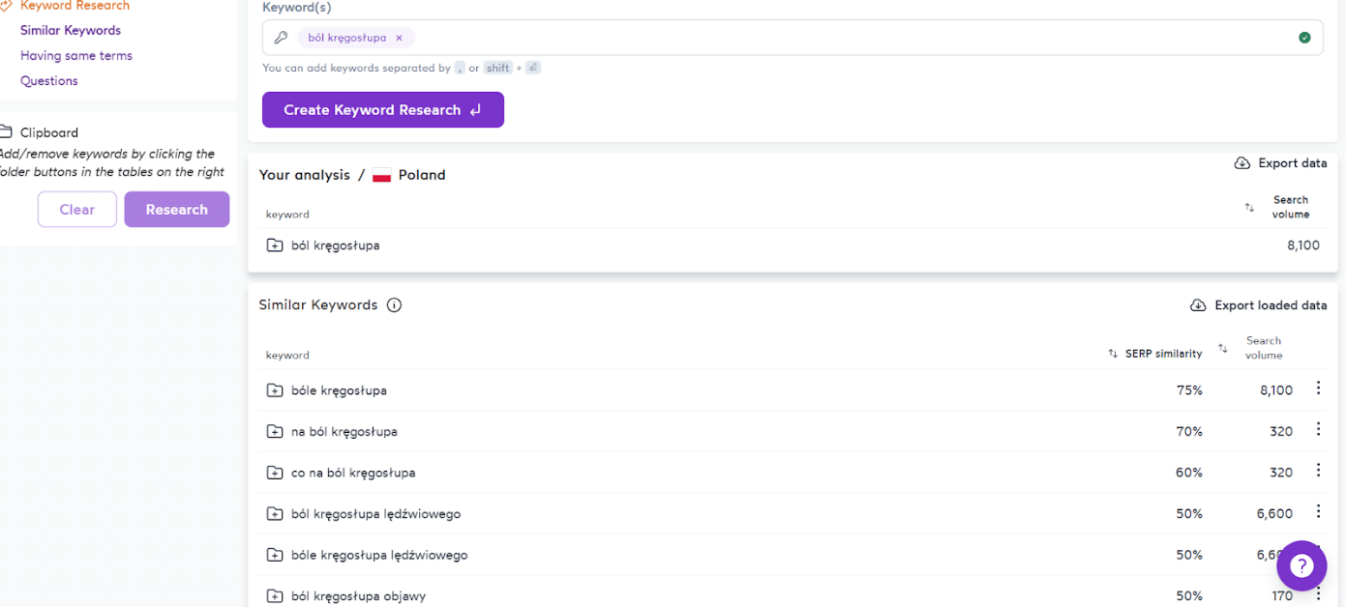Click the Similar Keywords info icon
This screenshot has width=1346, height=607.
click(394, 305)
